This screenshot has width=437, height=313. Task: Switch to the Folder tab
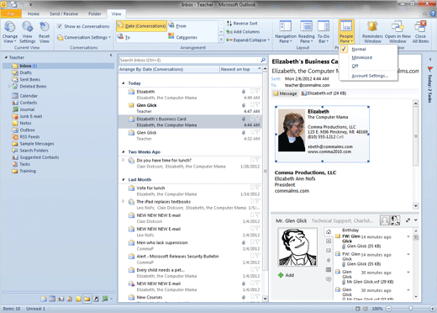95,13
